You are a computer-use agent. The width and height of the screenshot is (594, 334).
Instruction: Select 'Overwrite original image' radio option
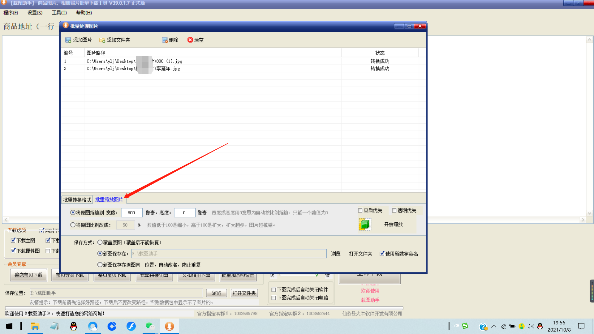(x=100, y=242)
